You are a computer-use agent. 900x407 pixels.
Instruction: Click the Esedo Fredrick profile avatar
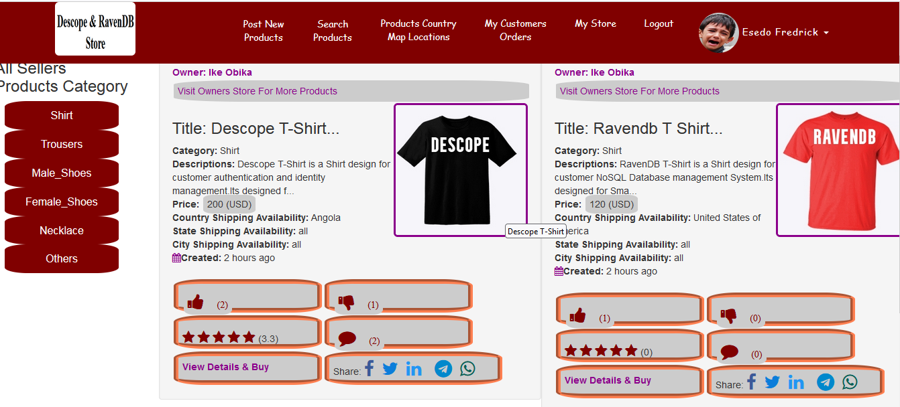click(719, 33)
